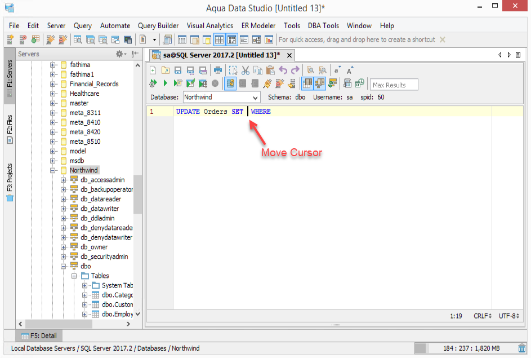Click the green Execute play icon
This screenshot has width=531, height=358.
[x=165, y=83]
